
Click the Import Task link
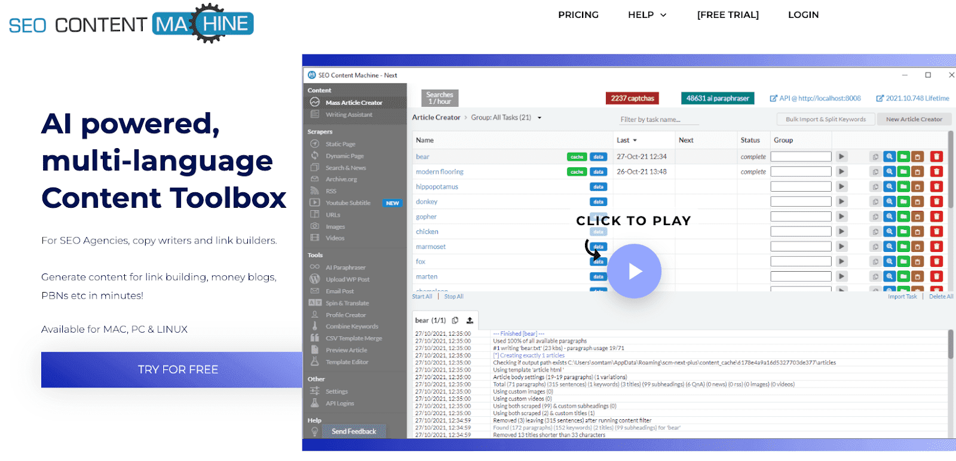tap(902, 297)
